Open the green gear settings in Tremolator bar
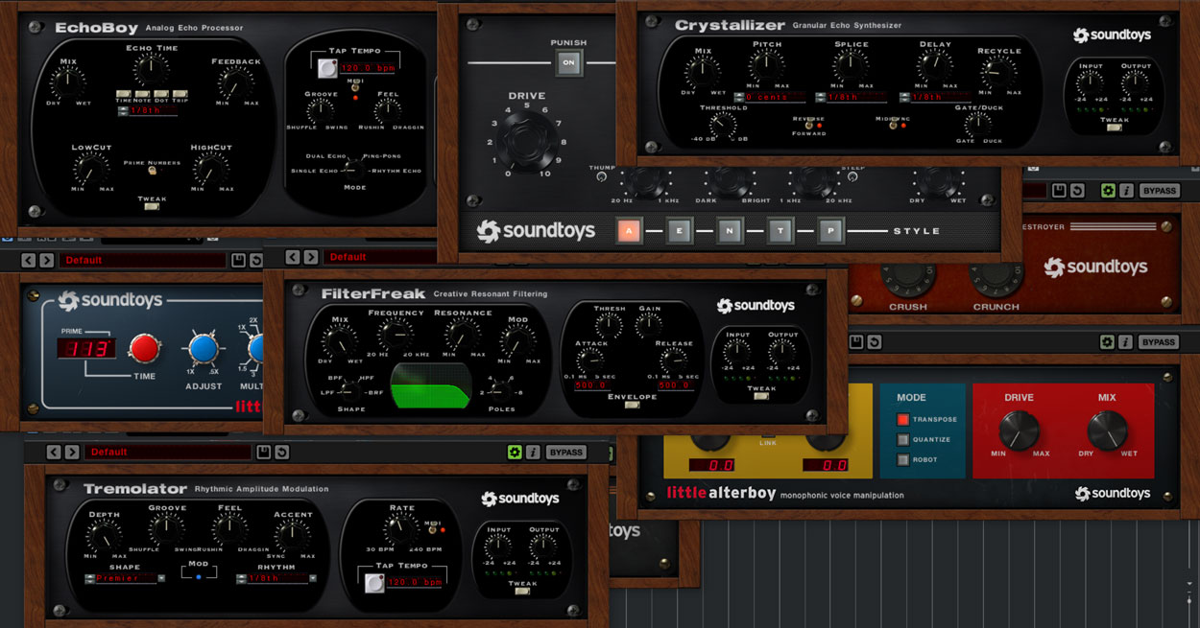This screenshot has height=628, width=1200. pyautogui.click(x=515, y=452)
